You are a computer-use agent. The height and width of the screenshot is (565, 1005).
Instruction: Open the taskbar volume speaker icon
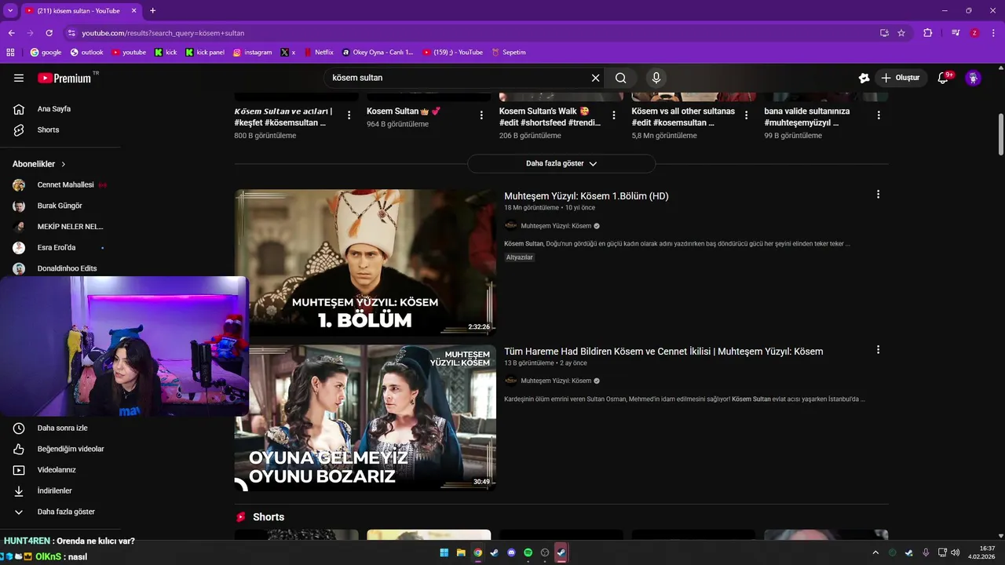[956, 552]
